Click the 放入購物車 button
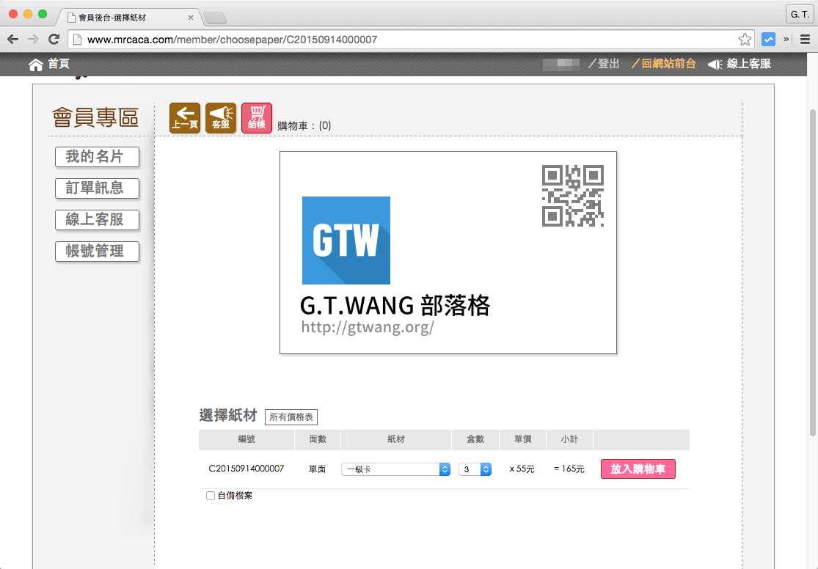The width and height of the screenshot is (818, 569). [x=638, y=469]
